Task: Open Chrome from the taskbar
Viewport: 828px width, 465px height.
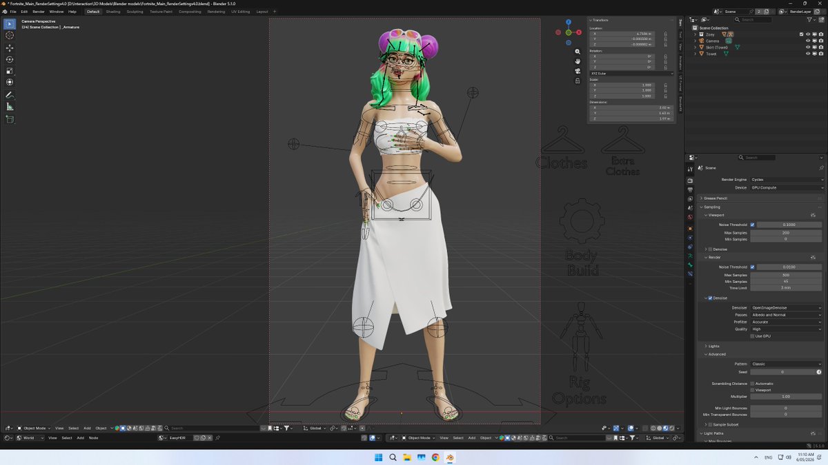Action: pyautogui.click(x=435, y=457)
